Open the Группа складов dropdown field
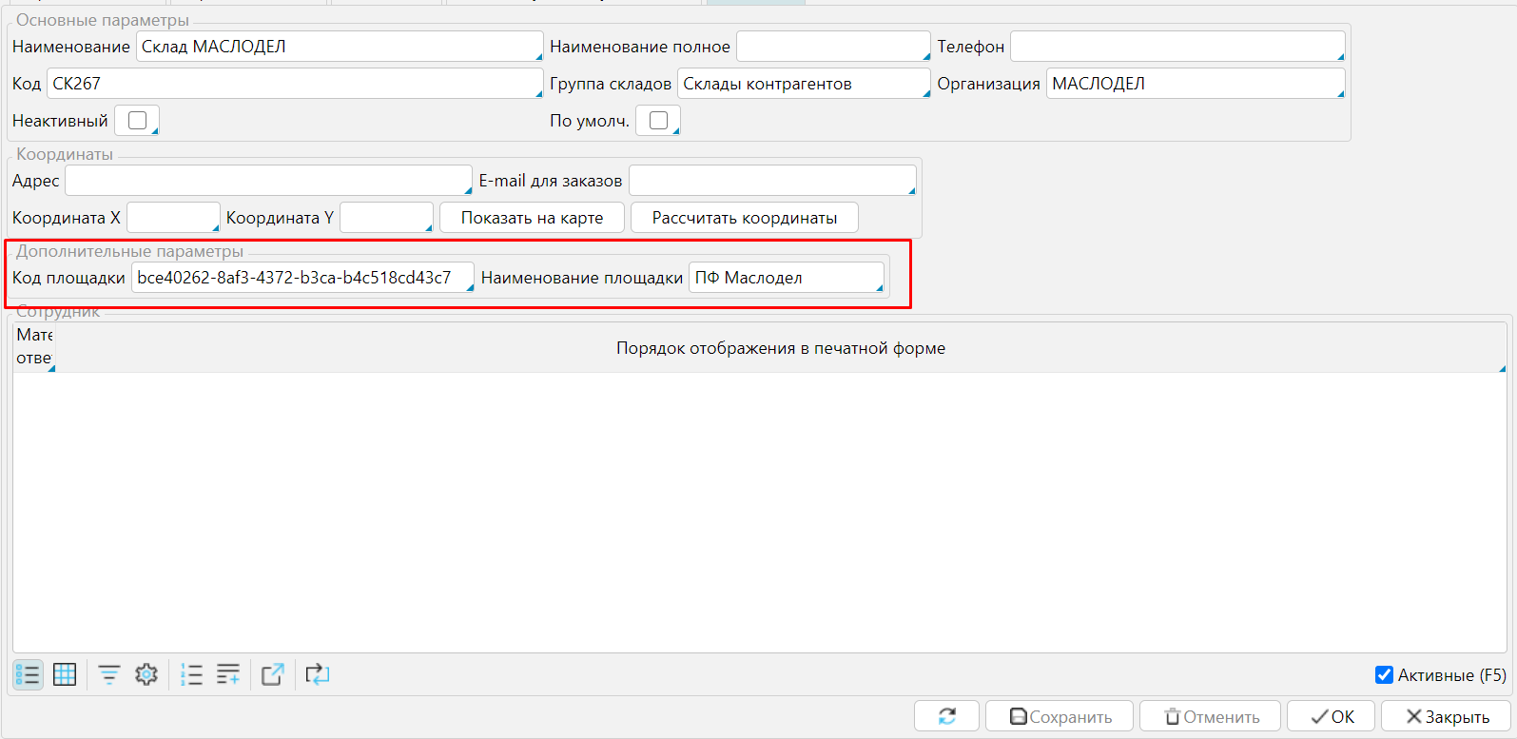This screenshot has height=739, width=1517. 803,84
